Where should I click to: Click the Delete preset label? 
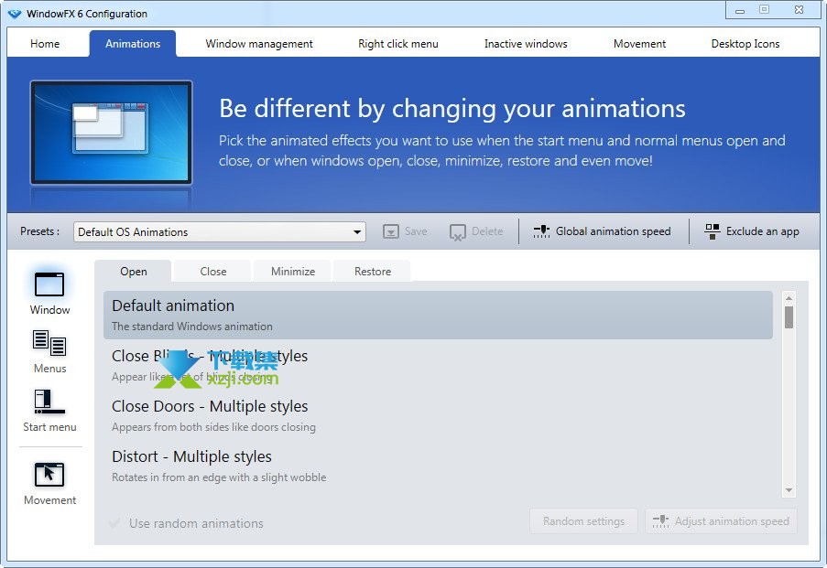[x=487, y=231]
